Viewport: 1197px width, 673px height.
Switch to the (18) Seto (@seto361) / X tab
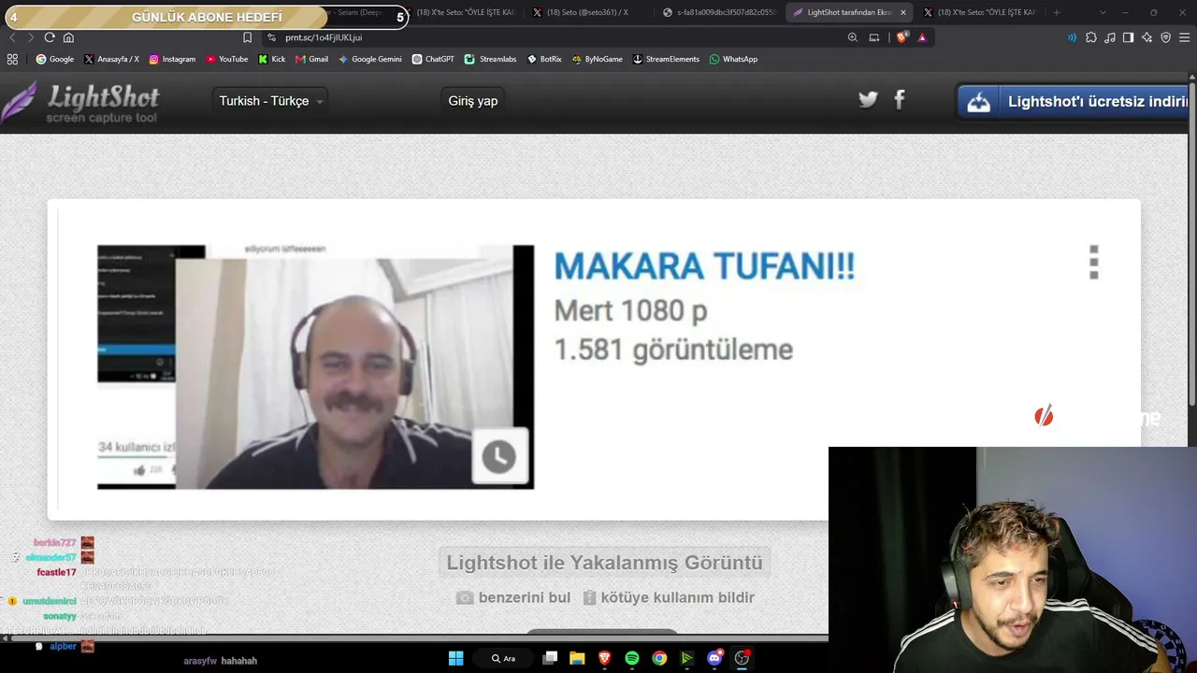pos(587,12)
